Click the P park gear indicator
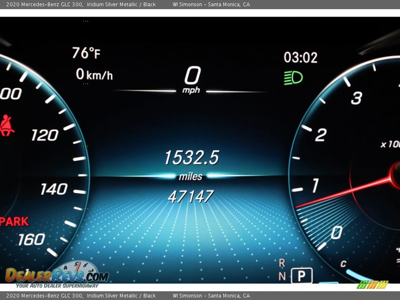The image size is (400, 300). 302,275
